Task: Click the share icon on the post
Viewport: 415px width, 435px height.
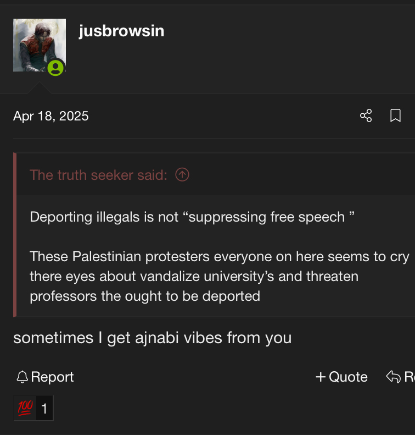Action: pyautogui.click(x=366, y=115)
